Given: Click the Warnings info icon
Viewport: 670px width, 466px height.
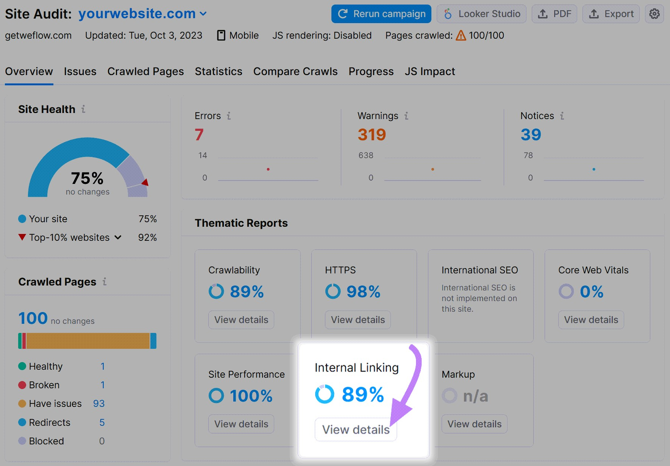Looking at the screenshot, I should [406, 116].
